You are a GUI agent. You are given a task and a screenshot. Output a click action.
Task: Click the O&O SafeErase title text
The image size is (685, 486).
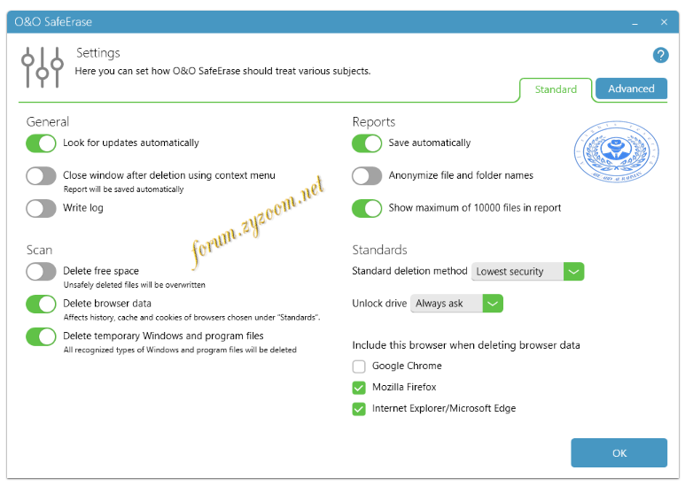(53, 22)
